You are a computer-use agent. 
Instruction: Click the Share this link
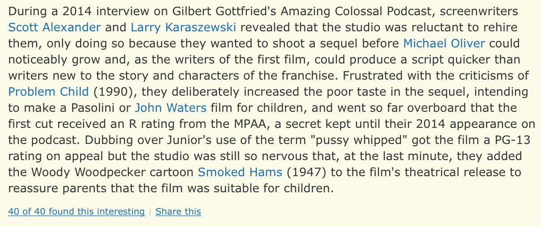(178, 211)
